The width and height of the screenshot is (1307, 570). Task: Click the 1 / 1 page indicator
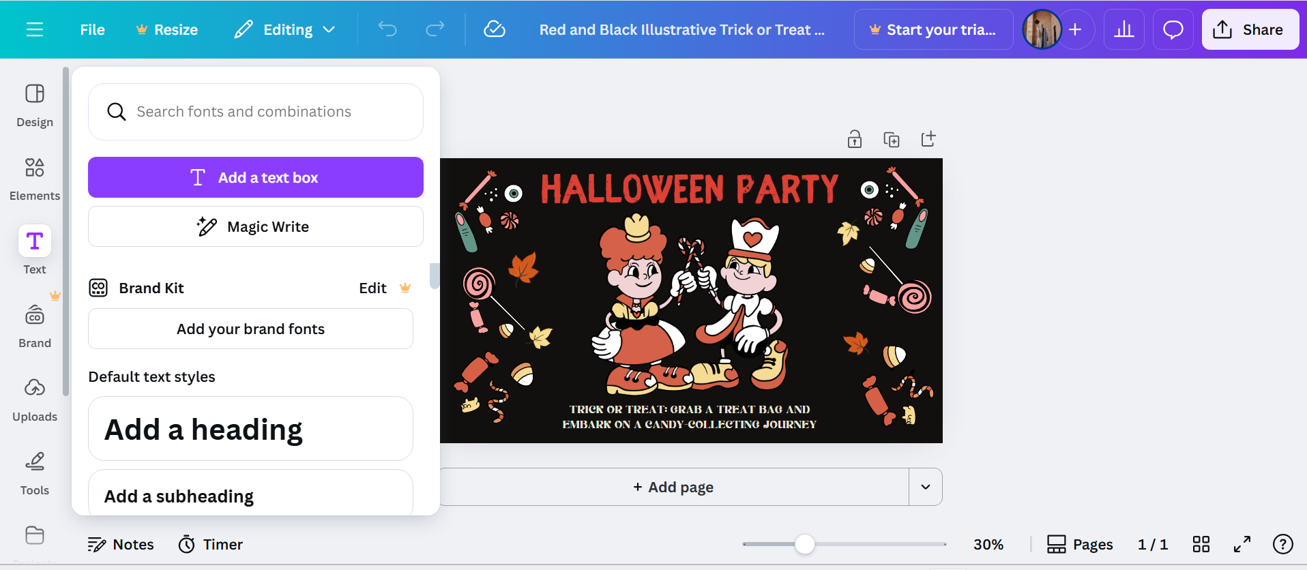(x=1153, y=544)
